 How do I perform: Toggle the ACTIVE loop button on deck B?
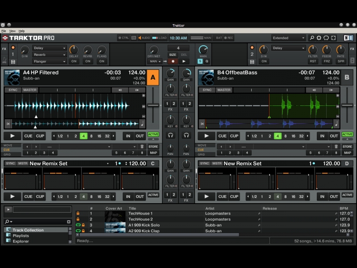347,134
